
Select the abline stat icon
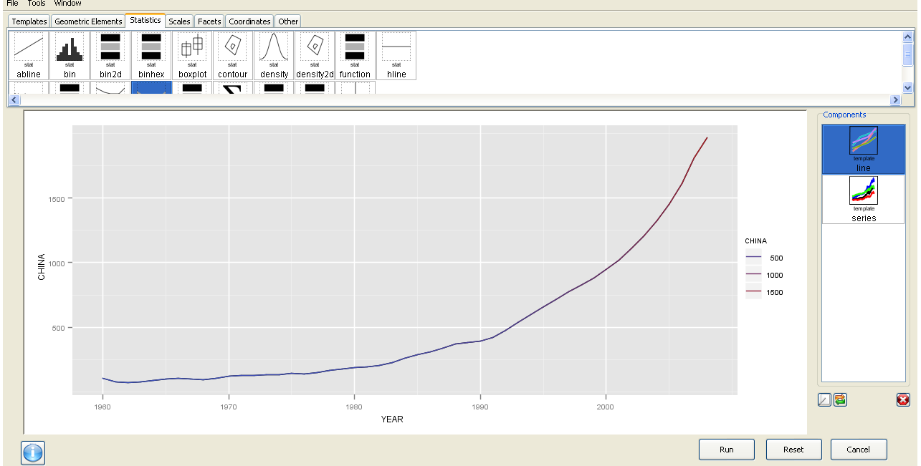pyautogui.click(x=29, y=54)
